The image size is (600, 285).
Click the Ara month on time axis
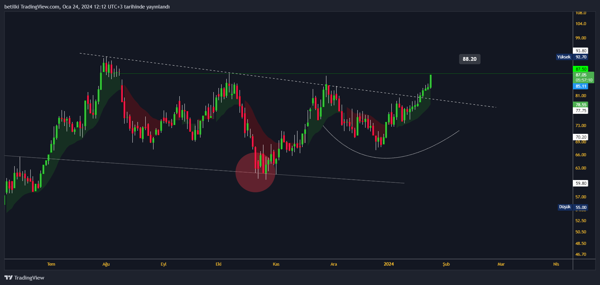[334, 264]
